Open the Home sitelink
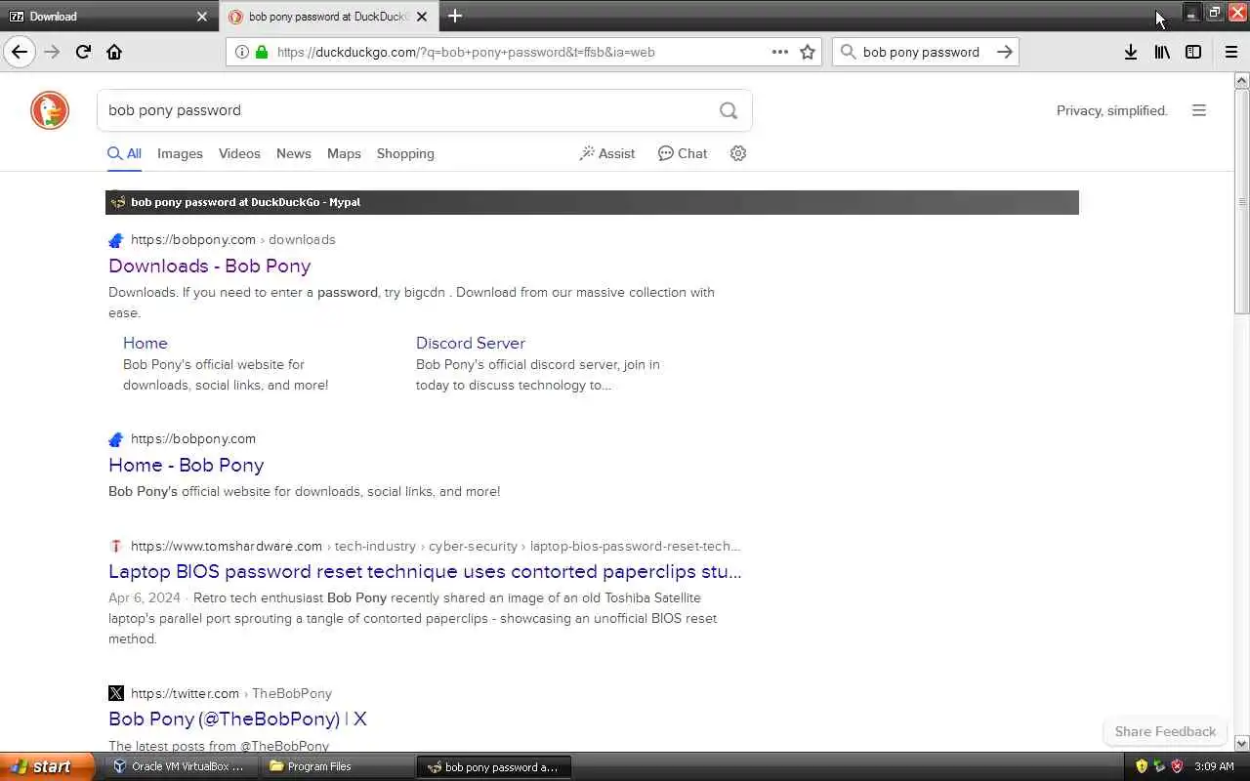1250x781 pixels. click(x=146, y=343)
